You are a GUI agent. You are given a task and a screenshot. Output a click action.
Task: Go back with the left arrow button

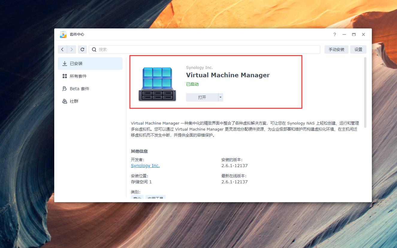coord(62,49)
